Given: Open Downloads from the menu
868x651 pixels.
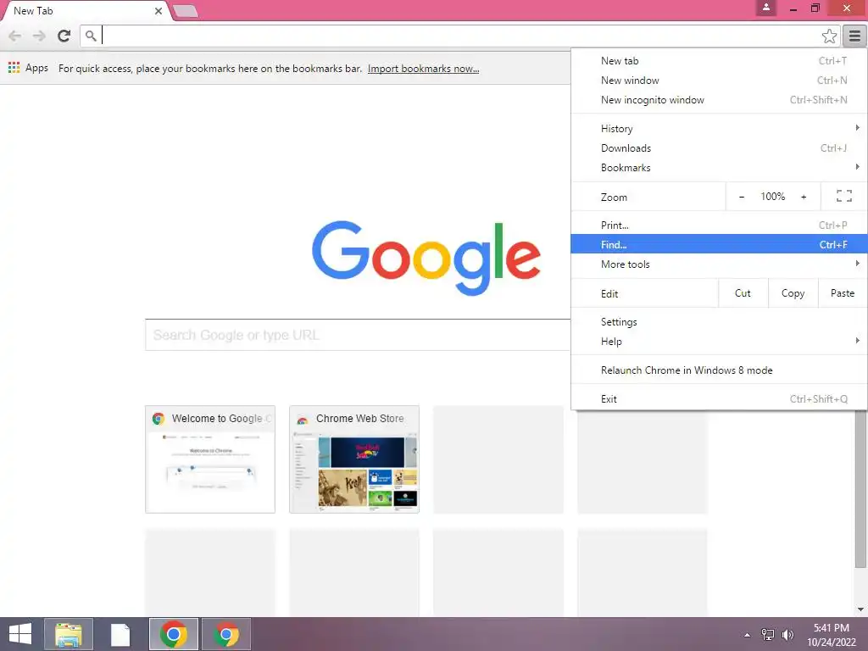Looking at the screenshot, I should [x=719, y=147].
